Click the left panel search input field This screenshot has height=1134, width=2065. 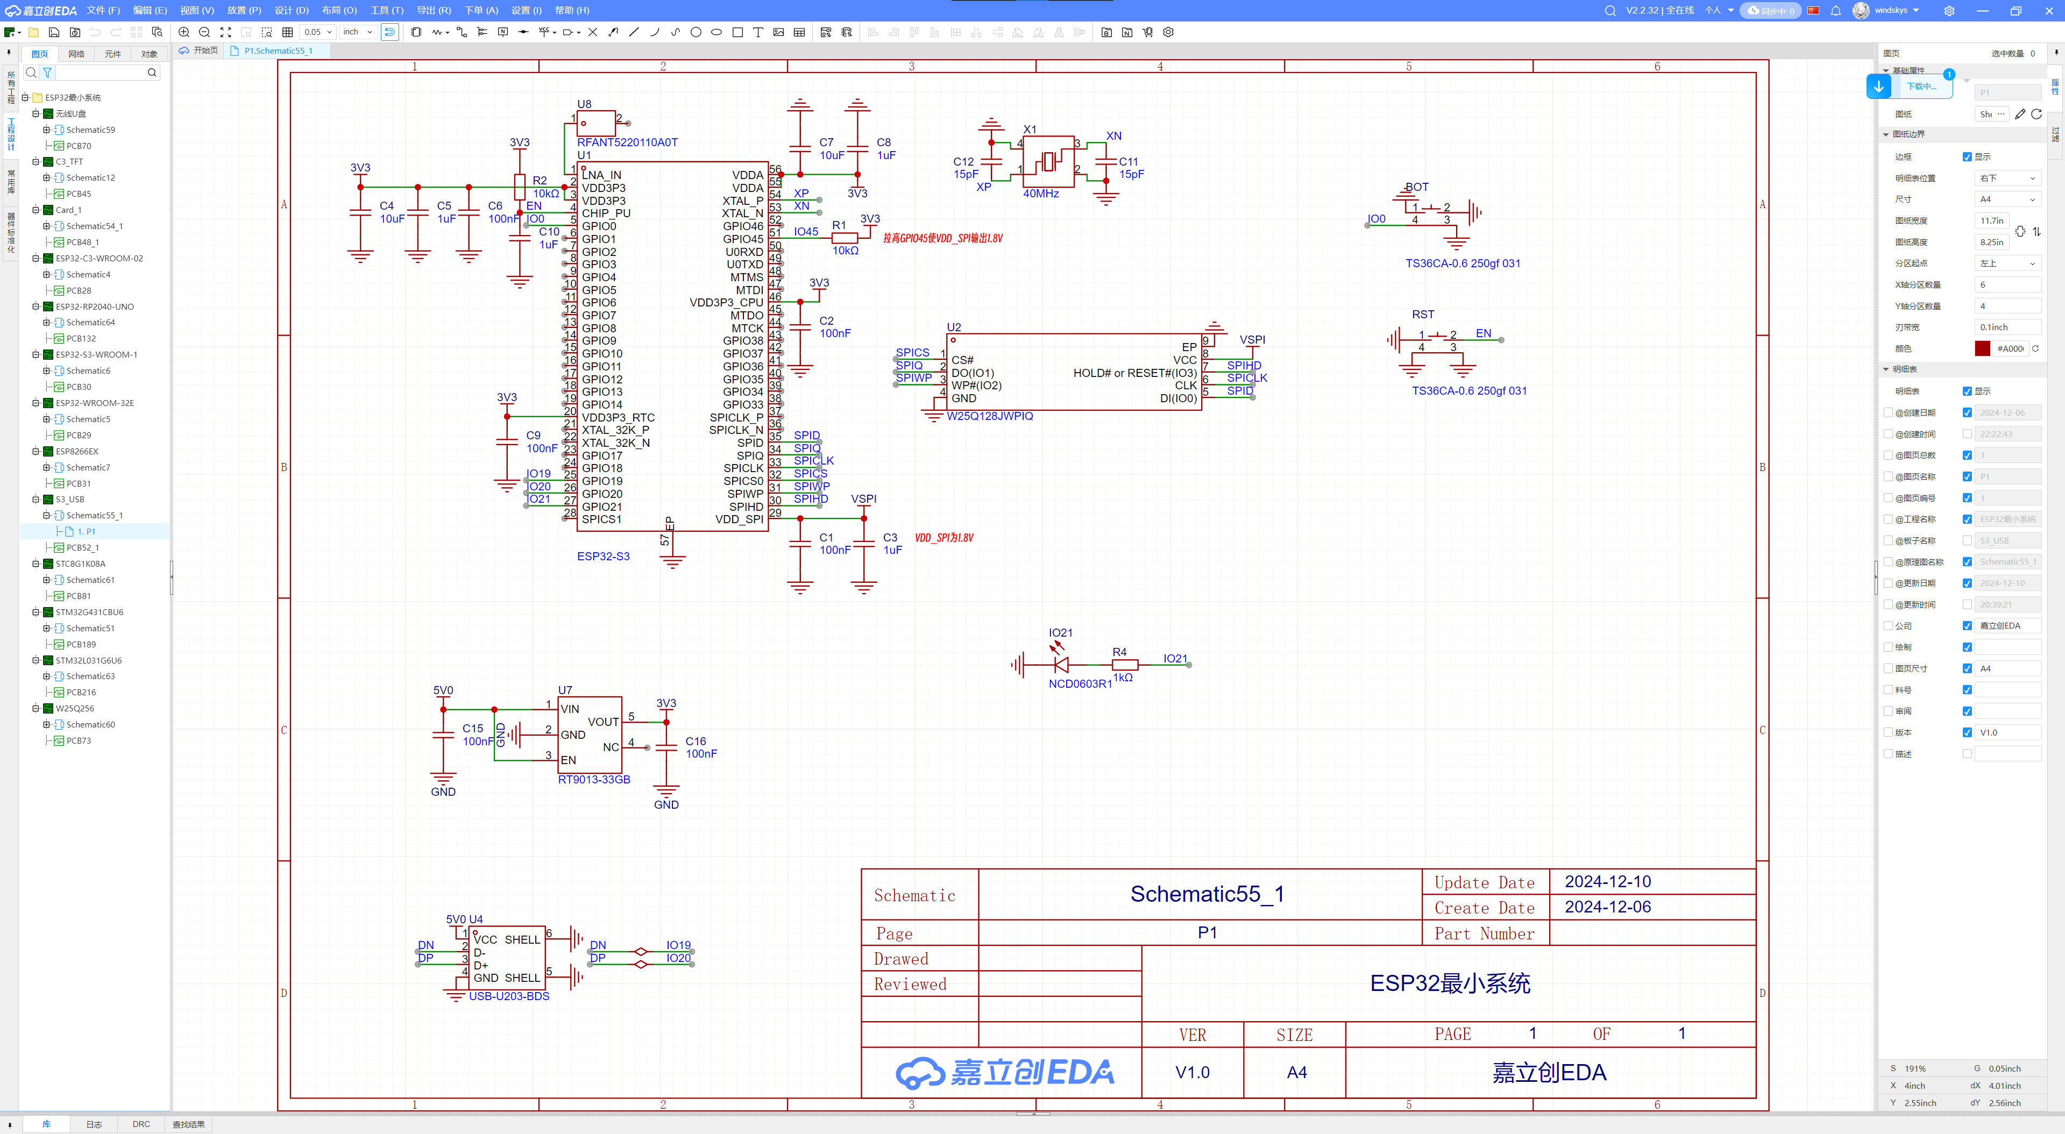tap(100, 72)
